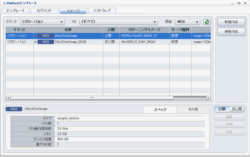
Task: Click the 同期 button
Action: click(229, 125)
